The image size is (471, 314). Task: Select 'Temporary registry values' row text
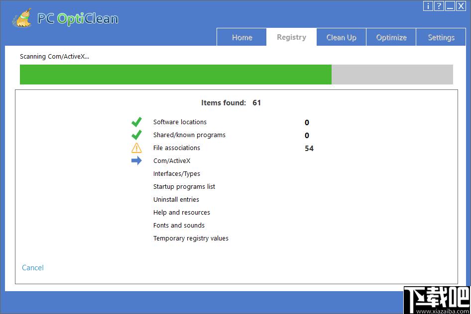tap(191, 238)
